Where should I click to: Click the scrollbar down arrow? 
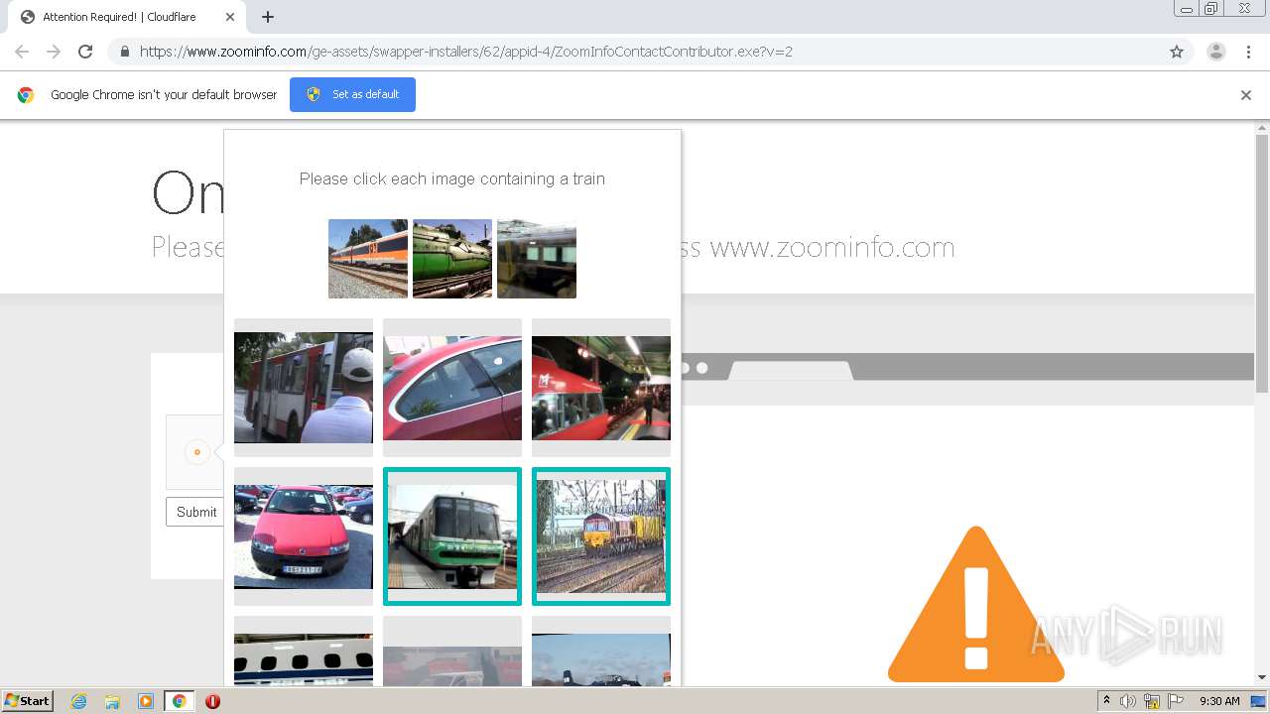pyautogui.click(x=1262, y=678)
